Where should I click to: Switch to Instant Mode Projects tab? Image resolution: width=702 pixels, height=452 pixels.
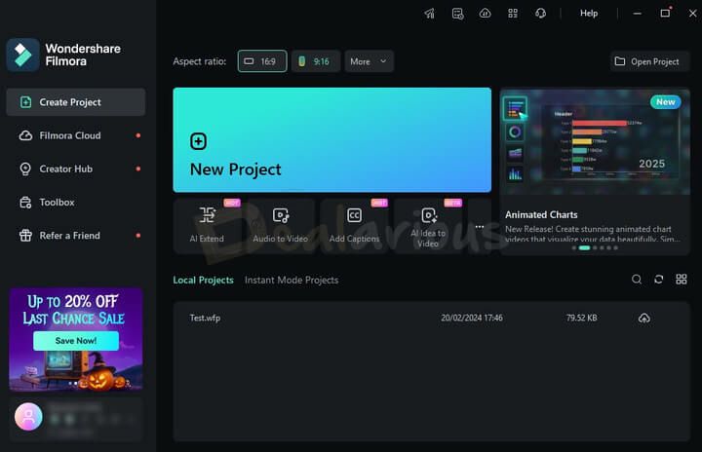coord(292,281)
